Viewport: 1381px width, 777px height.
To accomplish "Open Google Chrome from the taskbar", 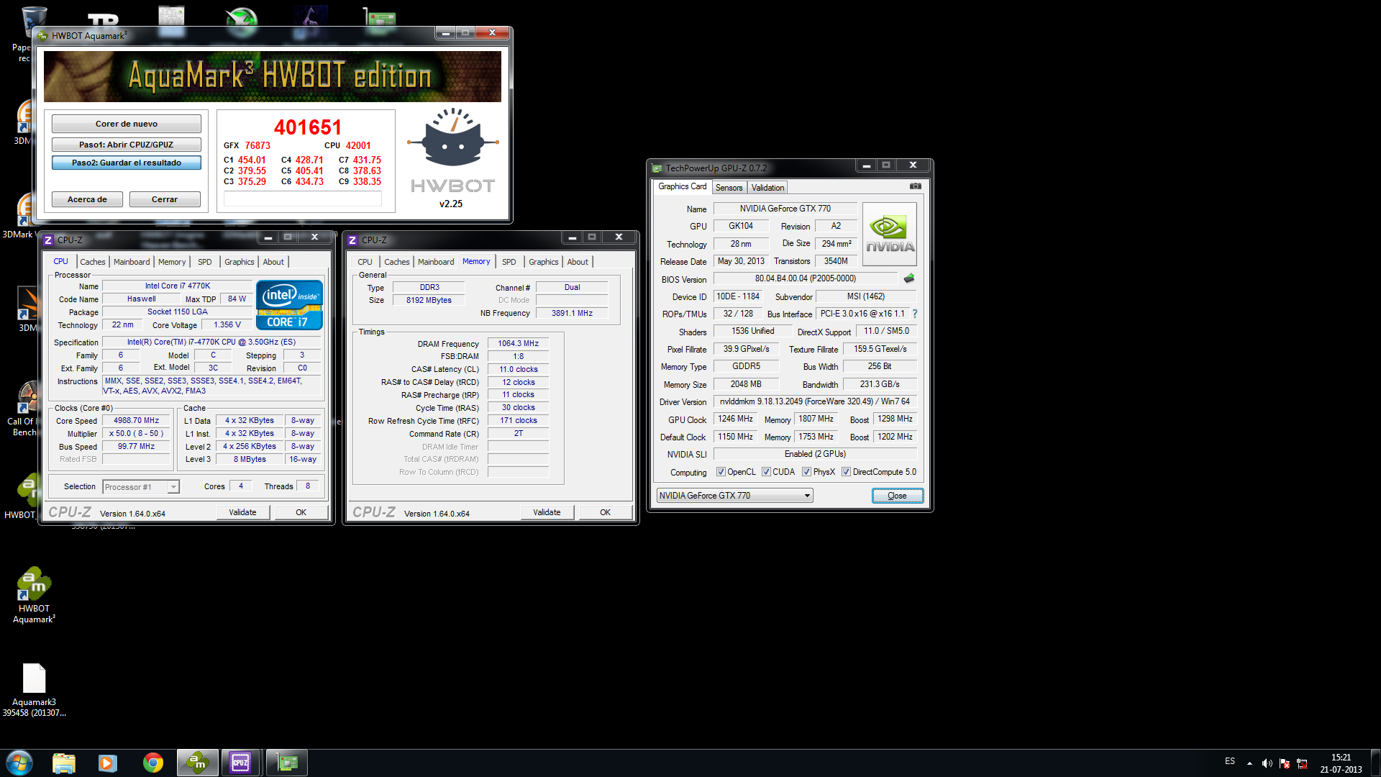I will pyautogui.click(x=152, y=763).
